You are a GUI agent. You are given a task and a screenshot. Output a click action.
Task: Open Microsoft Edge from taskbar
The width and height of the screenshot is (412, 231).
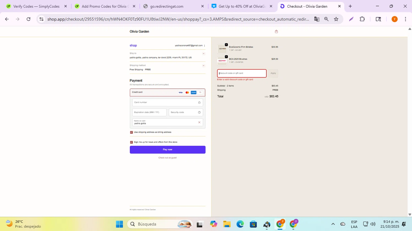(x=240, y=224)
